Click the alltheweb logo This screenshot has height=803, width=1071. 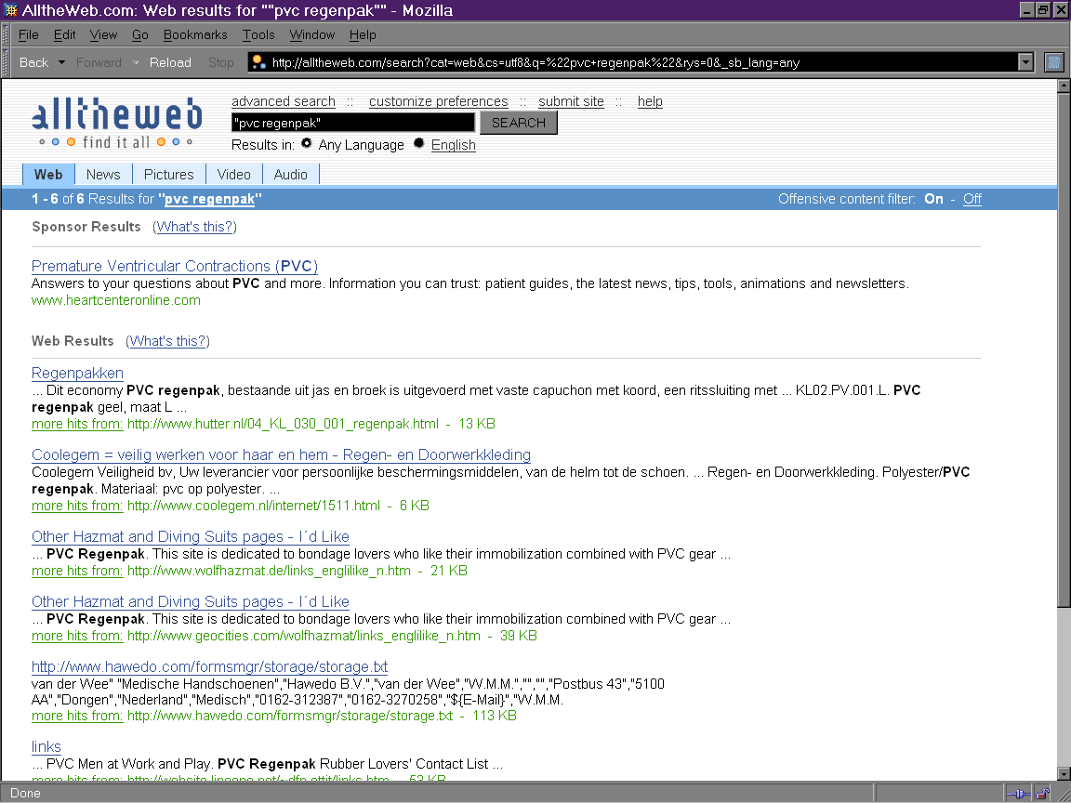pyautogui.click(x=117, y=123)
